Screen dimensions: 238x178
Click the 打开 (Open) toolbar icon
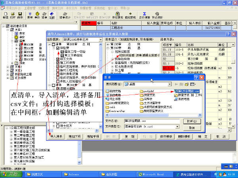coord(13,15)
